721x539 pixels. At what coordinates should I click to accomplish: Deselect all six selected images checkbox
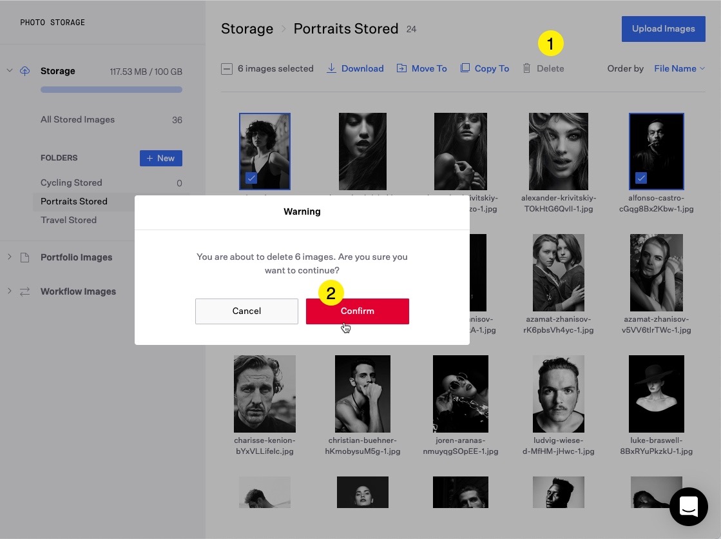(227, 69)
